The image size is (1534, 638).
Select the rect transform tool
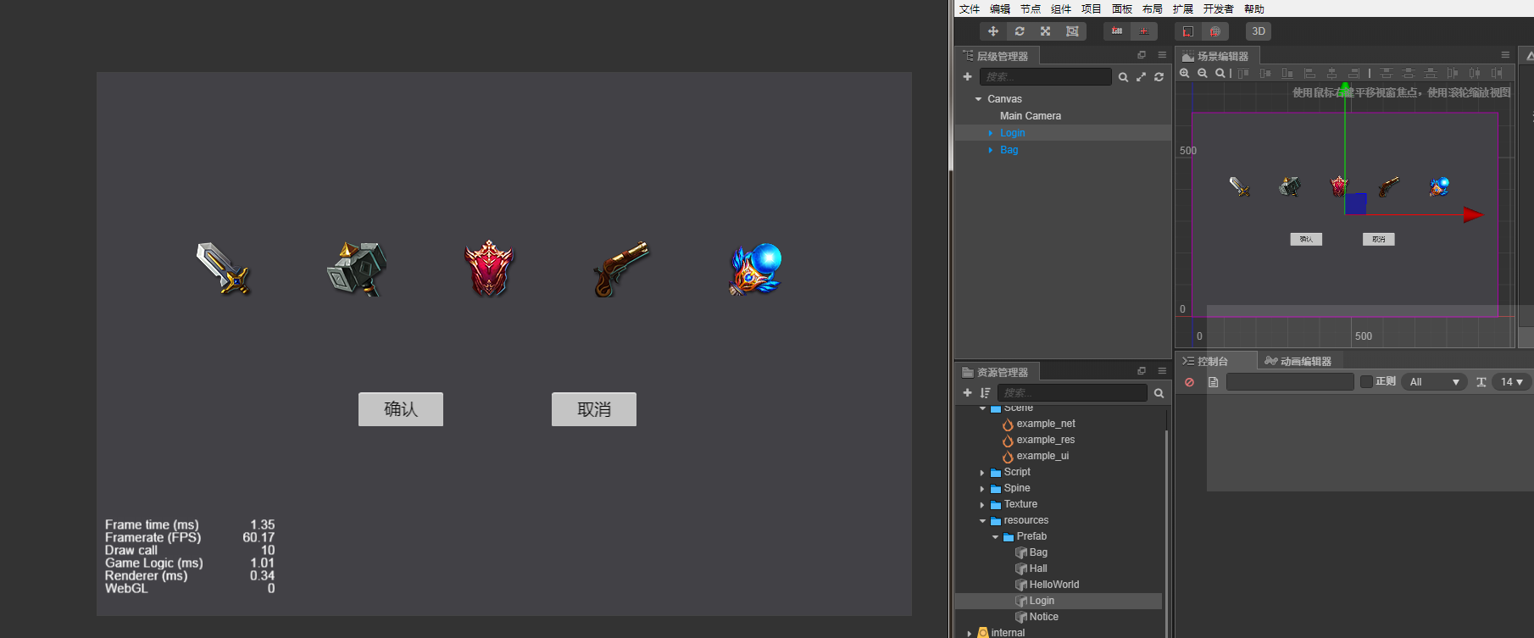[x=1072, y=31]
